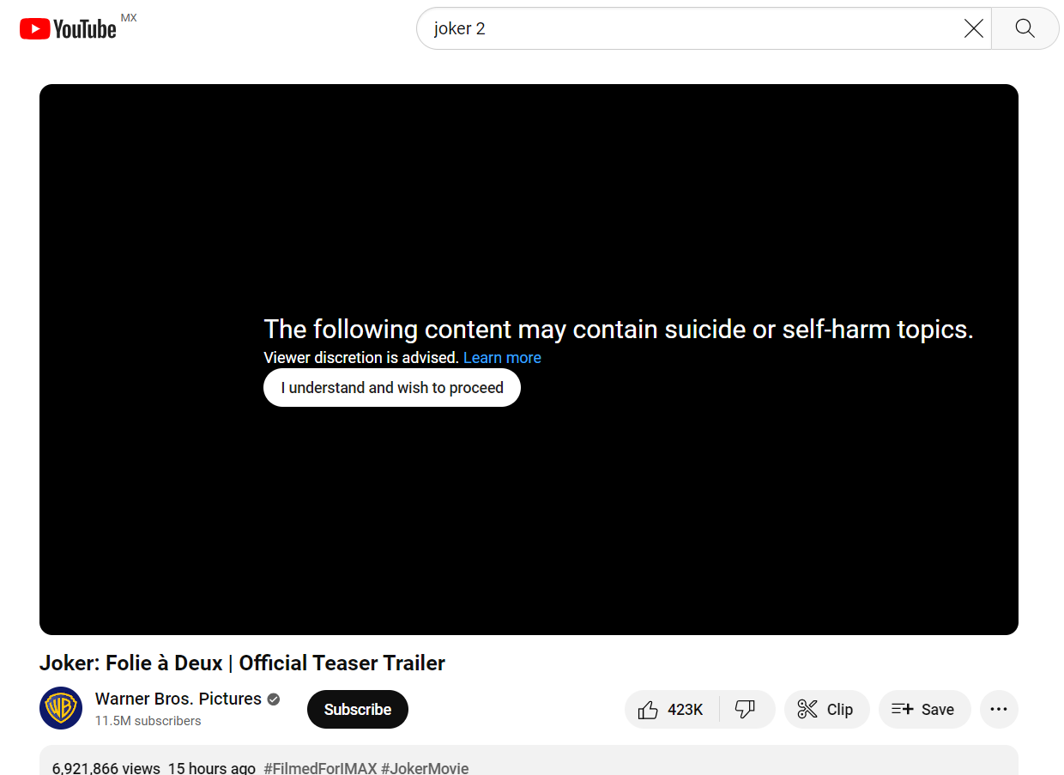
Task: Focus the search field containing 'joker 2'
Action: click(686, 29)
